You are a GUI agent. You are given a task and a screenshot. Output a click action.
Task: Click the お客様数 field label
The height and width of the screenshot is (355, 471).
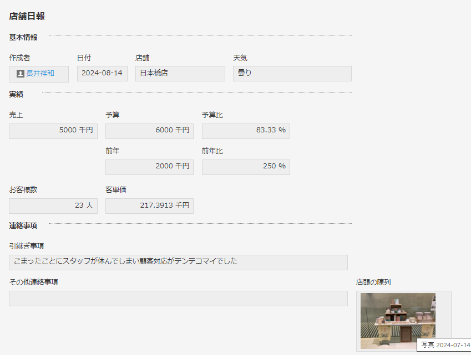pyautogui.click(x=23, y=190)
